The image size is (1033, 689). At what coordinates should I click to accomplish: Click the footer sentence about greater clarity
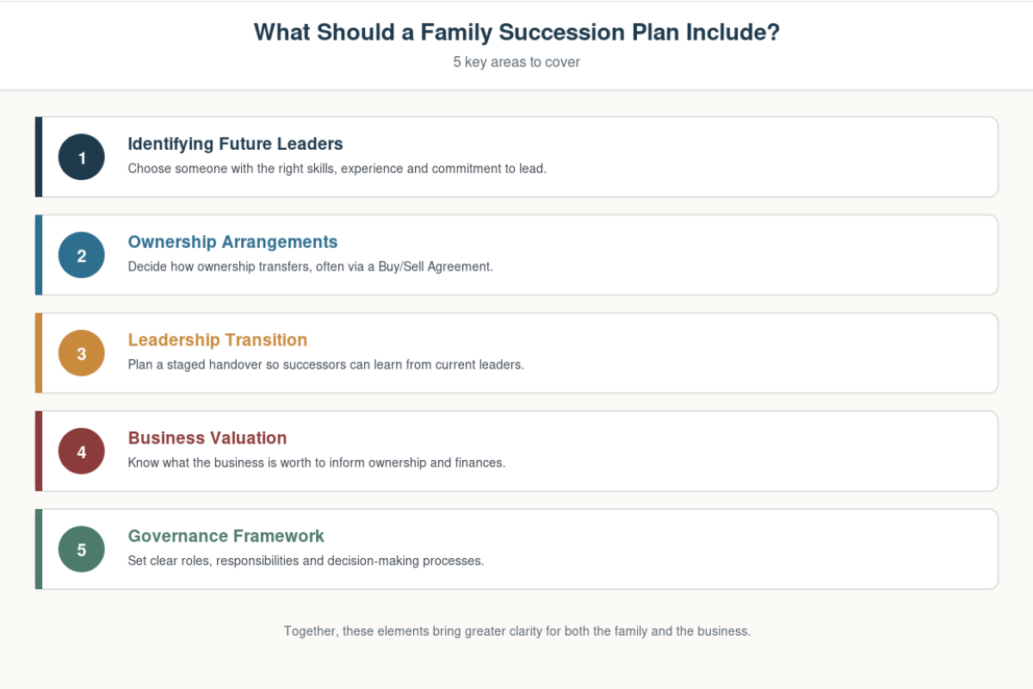517,631
